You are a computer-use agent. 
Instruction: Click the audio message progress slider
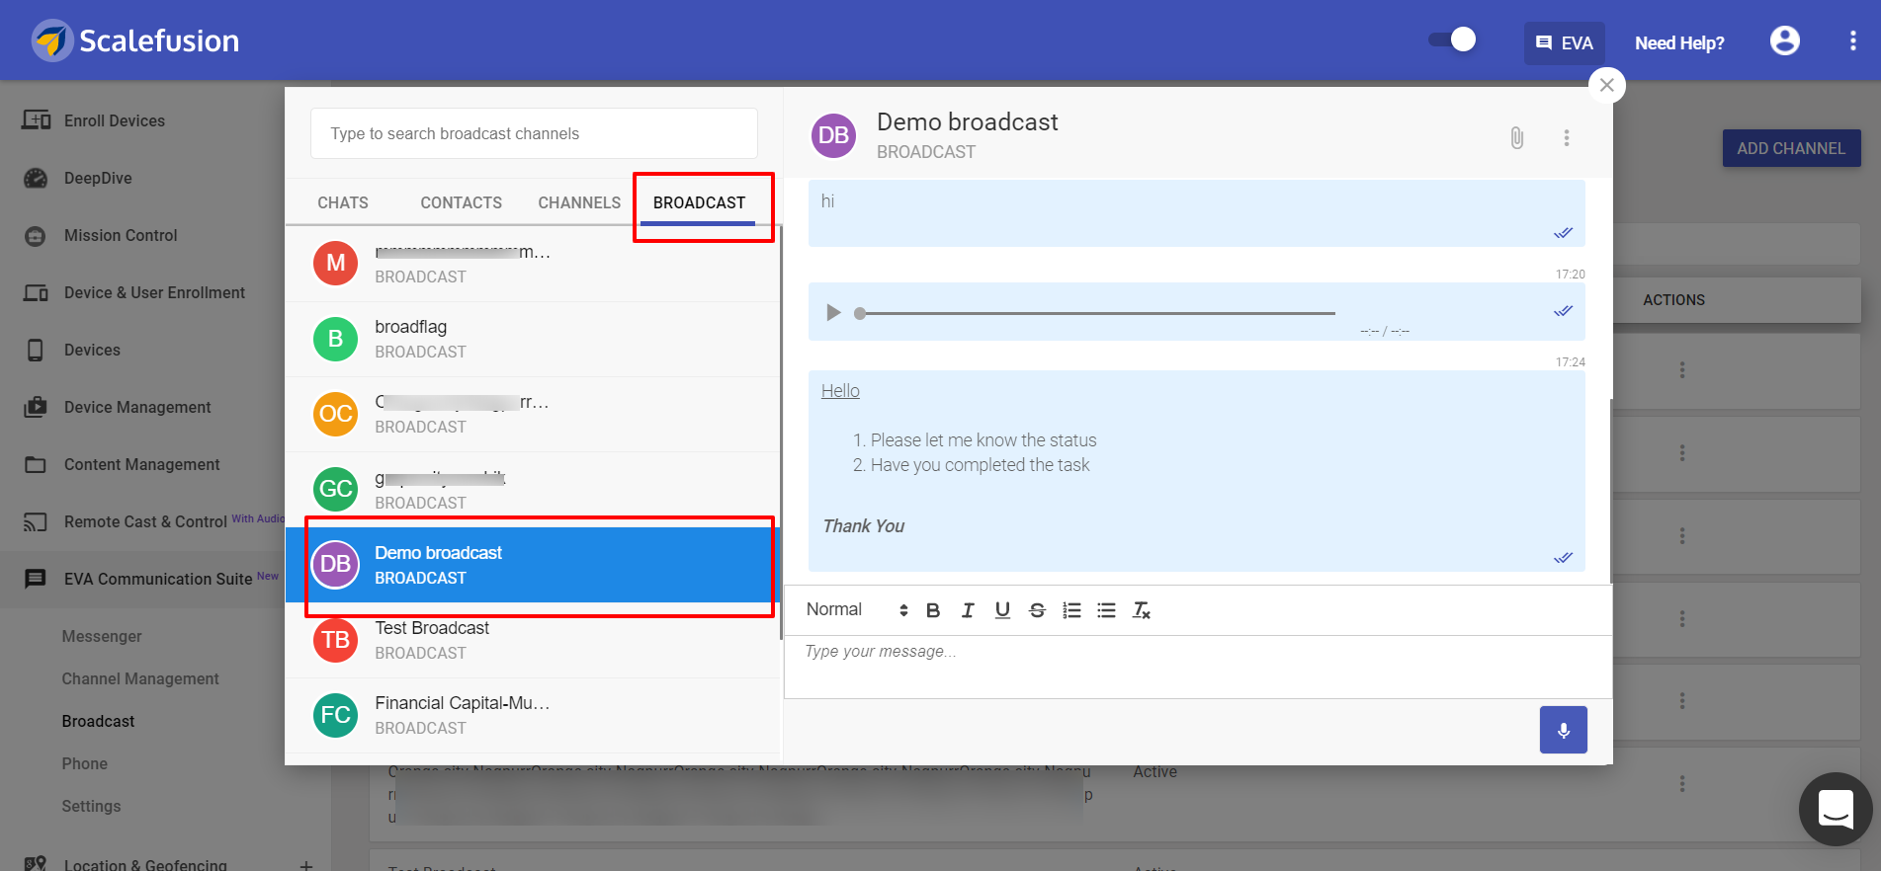click(x=1095, y=313)
